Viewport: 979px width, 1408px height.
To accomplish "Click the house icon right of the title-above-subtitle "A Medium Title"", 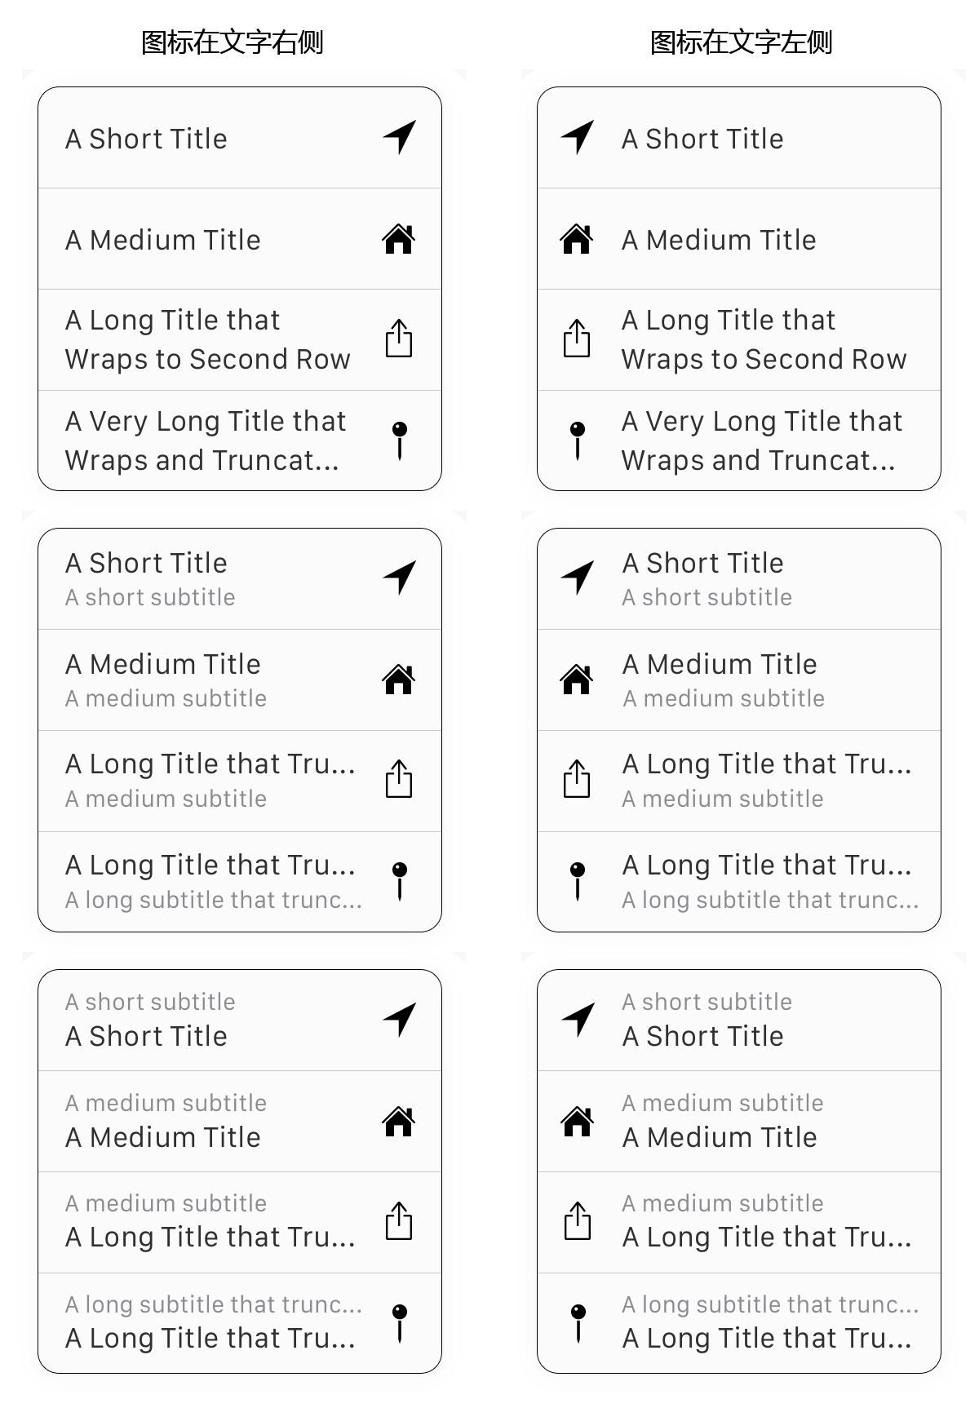I will click(x=399, y=679).
